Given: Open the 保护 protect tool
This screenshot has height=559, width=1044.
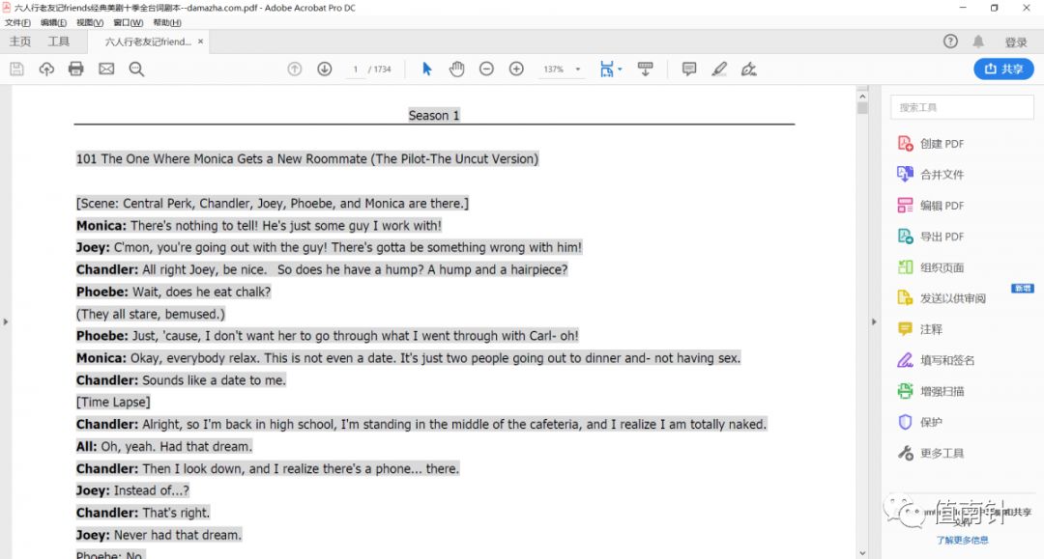Looking at the screenshot, I should (920, 422).
